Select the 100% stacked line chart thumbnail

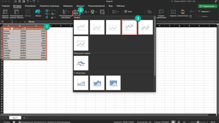[113, 27]
